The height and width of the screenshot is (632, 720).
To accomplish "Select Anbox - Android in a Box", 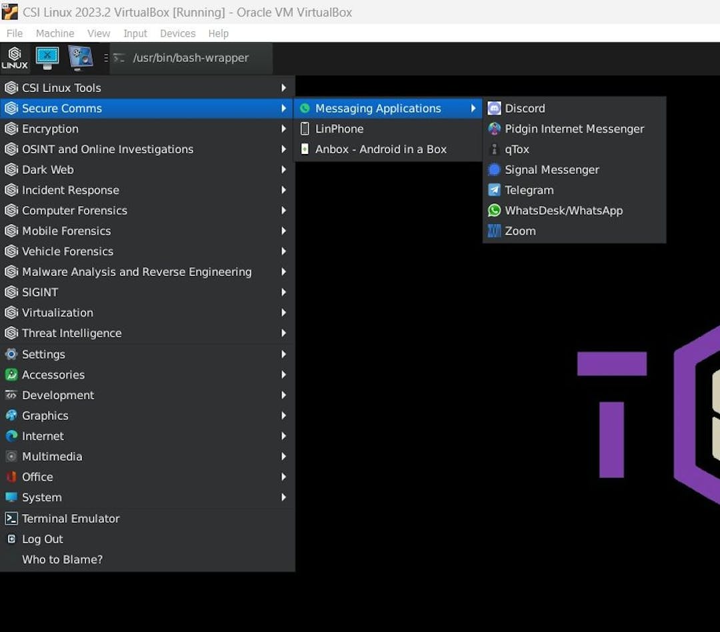I will (380, 149).
